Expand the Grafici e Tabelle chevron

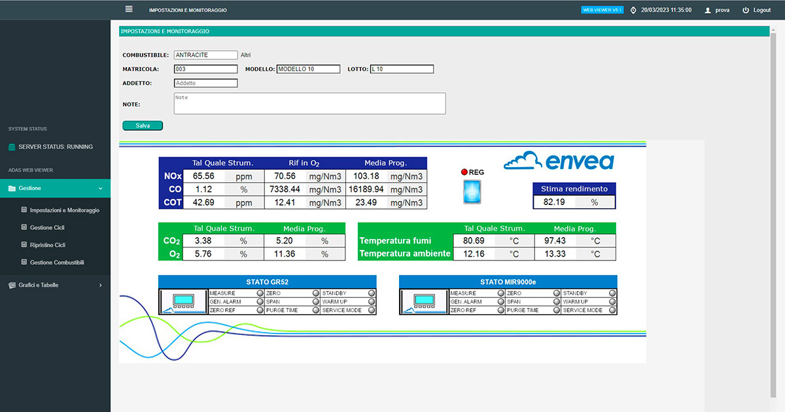pos(100,285)
